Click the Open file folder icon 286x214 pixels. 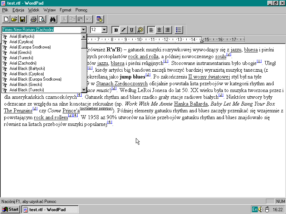(x=14, y=19)
